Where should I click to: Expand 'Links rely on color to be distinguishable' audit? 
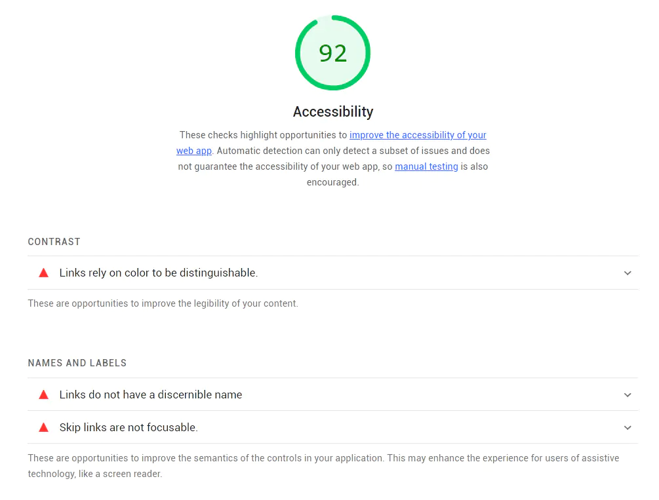click(x=627, y=273)
